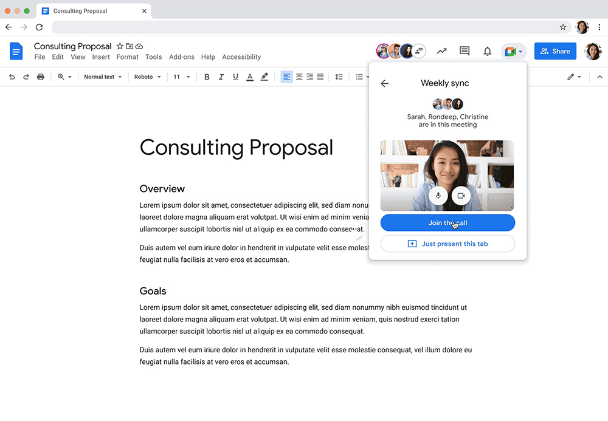Open the Tools menu

154,57
